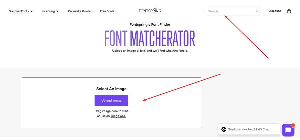The height and width of the screenshot is (140, 300).
Task: Click the chat avatar icon in licensing help
Action: pyautogui.click(x=224, y=129)
